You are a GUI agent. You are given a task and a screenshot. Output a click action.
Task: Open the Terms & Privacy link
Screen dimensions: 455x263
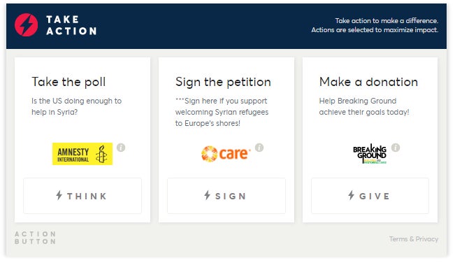[414, 239]
